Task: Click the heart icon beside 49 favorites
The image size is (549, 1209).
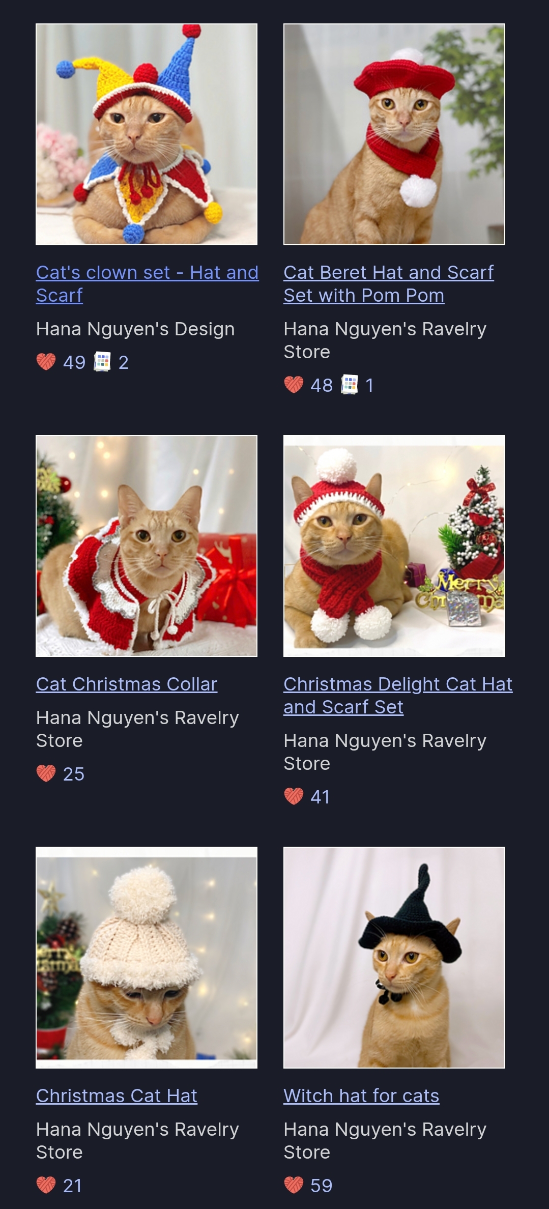Action: click(x=46, y=362)
